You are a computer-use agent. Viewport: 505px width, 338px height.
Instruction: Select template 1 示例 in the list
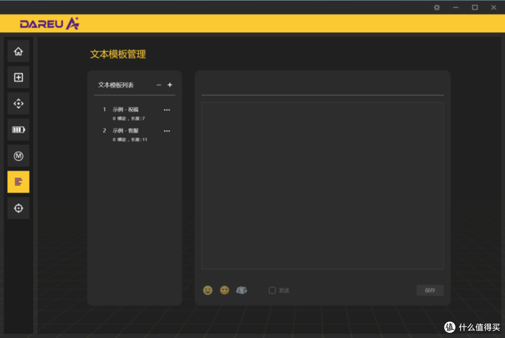(x=135, y=114)
